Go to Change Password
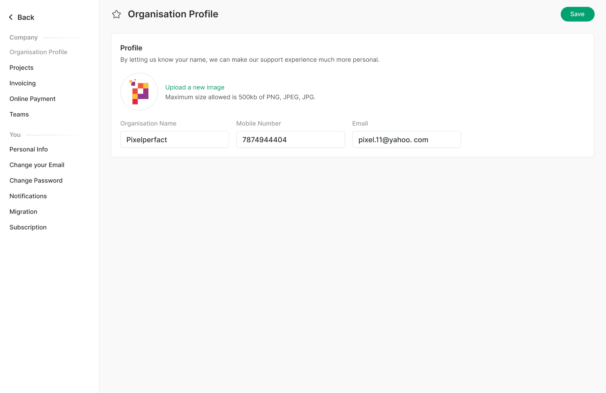This screenshot has width=606, height=393. tap(36, 180)
